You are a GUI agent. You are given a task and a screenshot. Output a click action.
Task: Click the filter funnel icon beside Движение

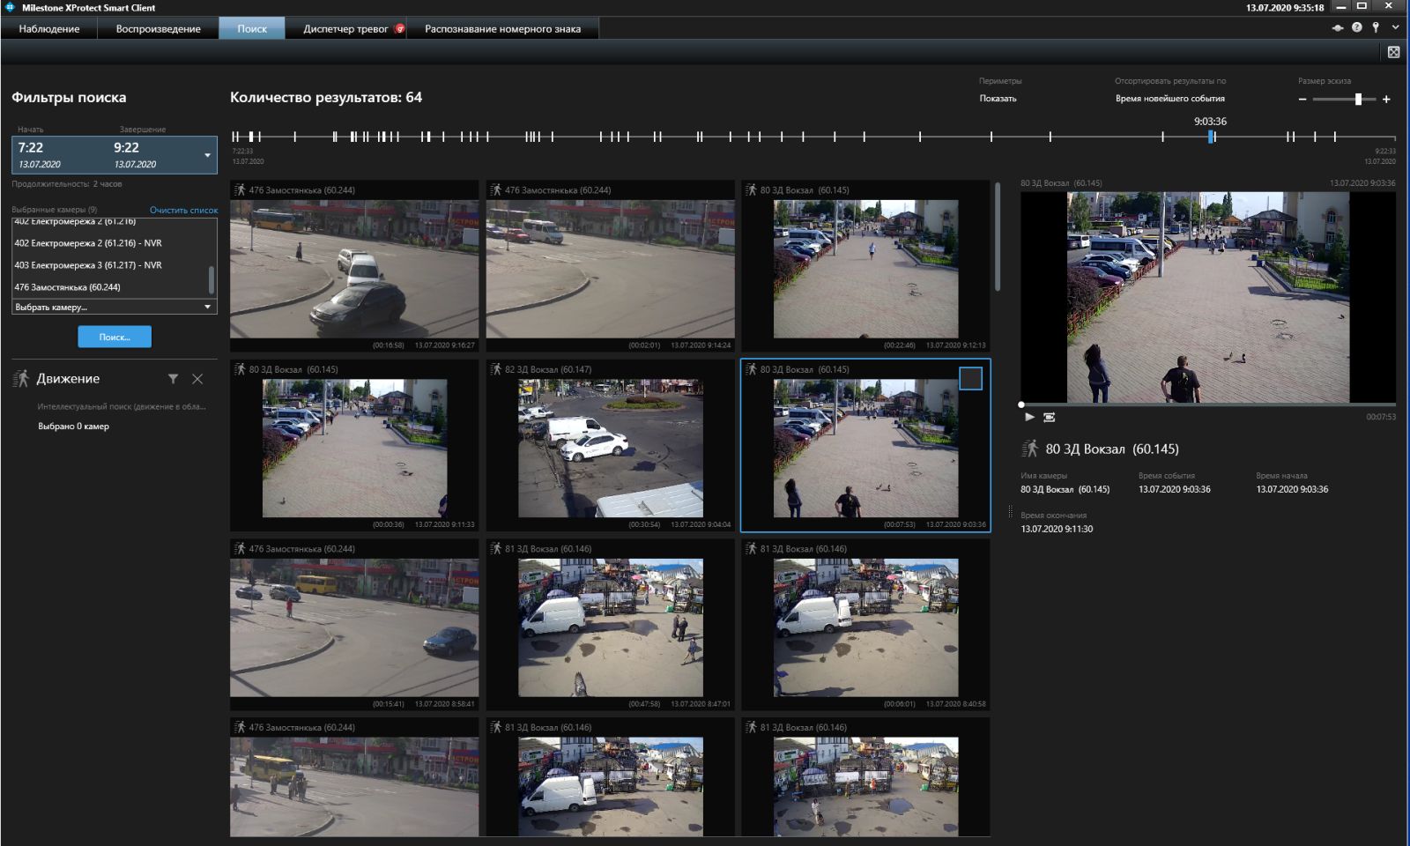[173, 379]
